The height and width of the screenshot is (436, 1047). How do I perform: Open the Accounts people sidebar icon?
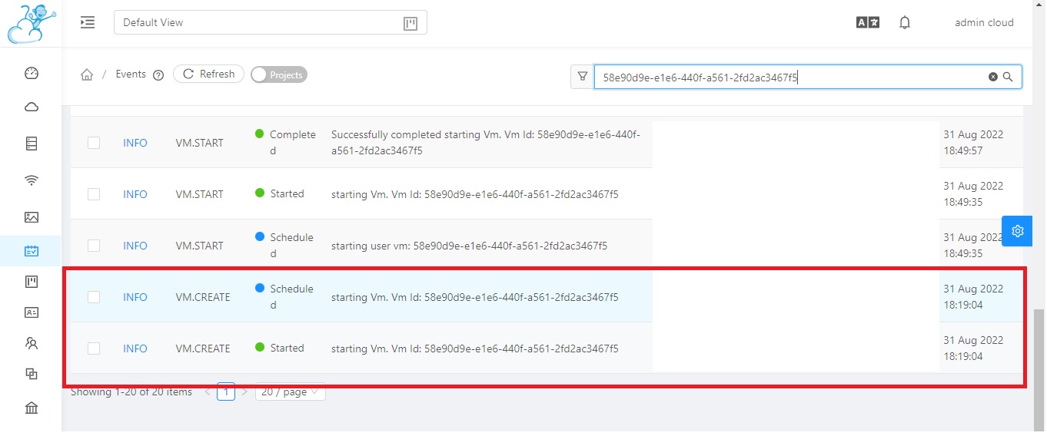32,343
